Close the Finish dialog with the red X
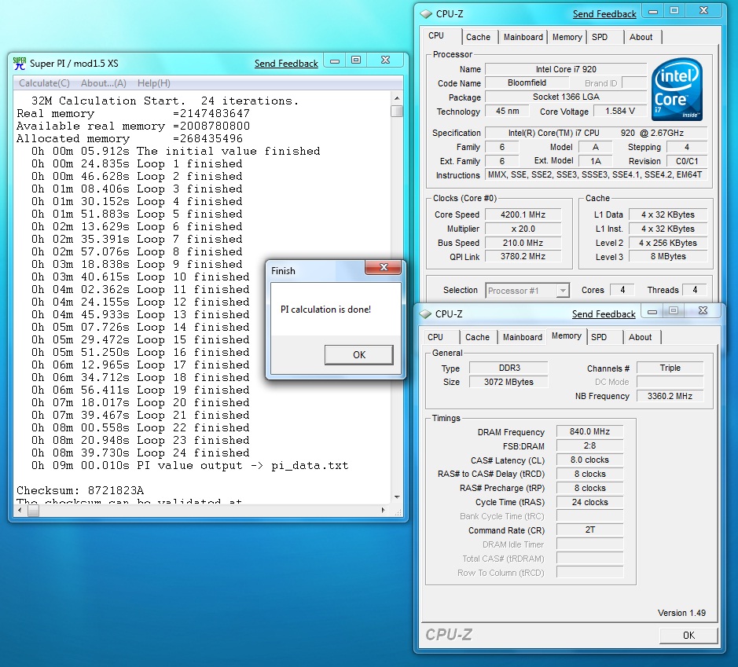 [384, 268]
